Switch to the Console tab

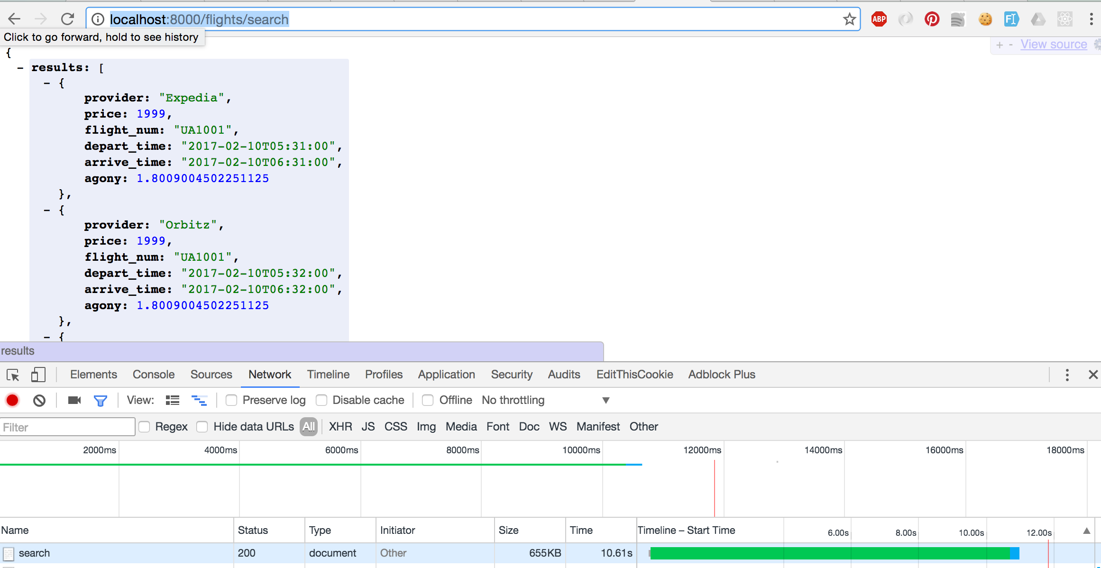coord(153,375)
